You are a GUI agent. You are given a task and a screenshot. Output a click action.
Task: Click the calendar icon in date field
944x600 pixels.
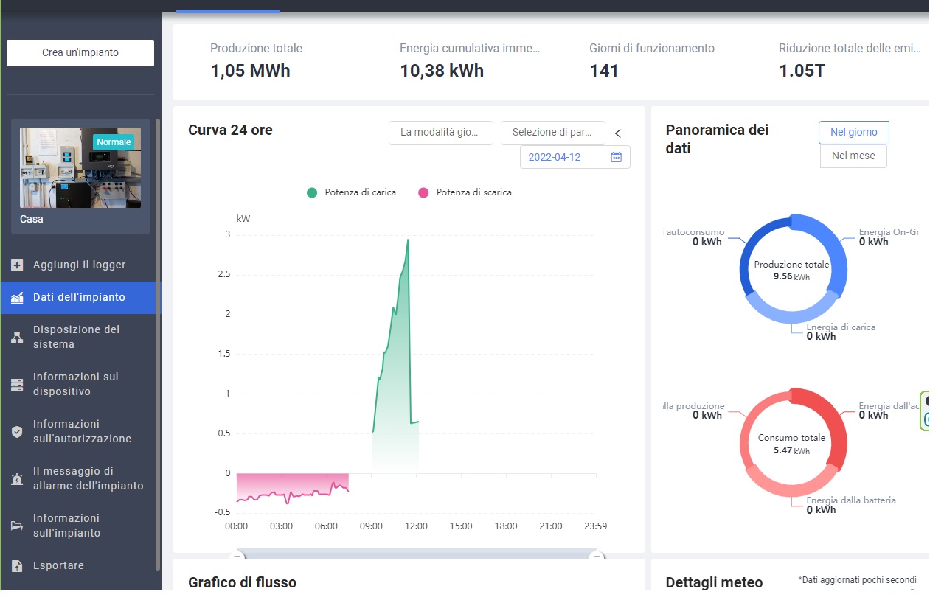(x=616, y=157)
